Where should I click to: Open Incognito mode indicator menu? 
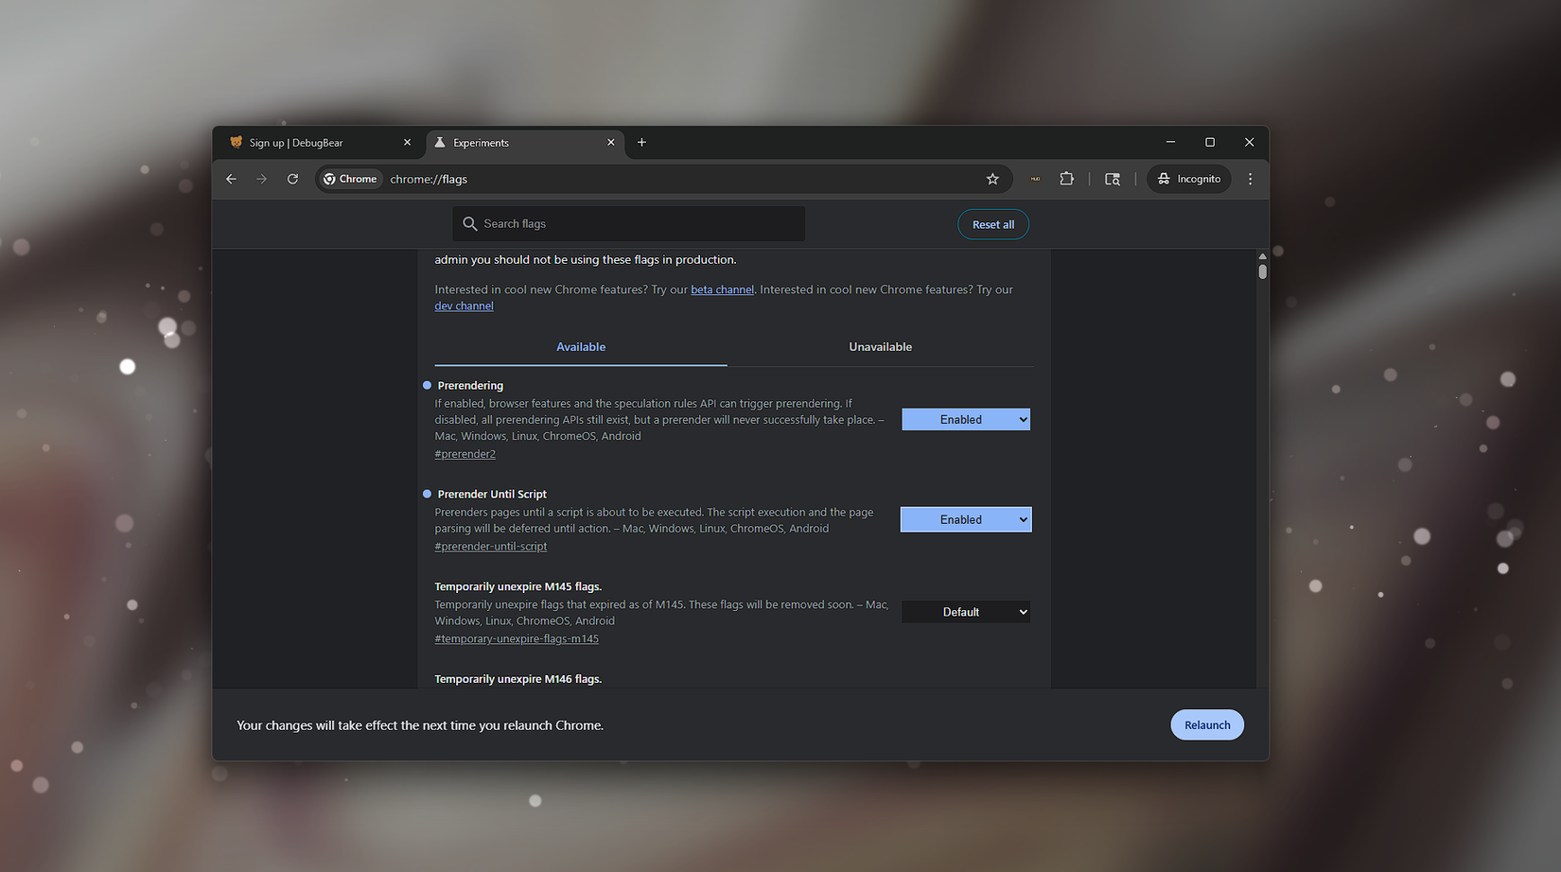click(x=1188, y=179)
